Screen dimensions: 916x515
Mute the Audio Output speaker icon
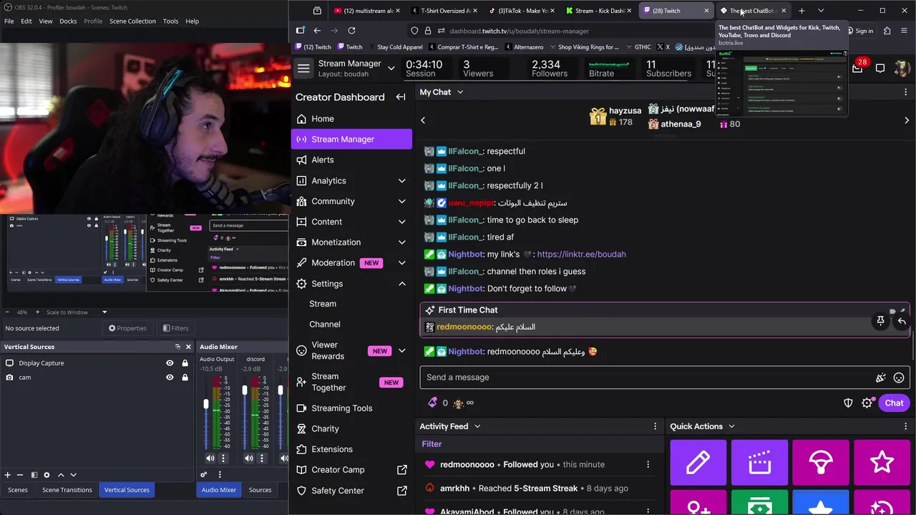[210, 458]
